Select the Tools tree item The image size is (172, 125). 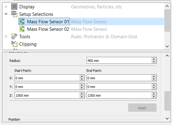(x=25, y=37)
